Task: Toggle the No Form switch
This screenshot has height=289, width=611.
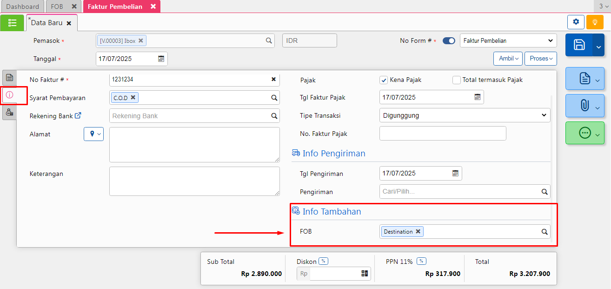Action: click(x=449, y=41)
